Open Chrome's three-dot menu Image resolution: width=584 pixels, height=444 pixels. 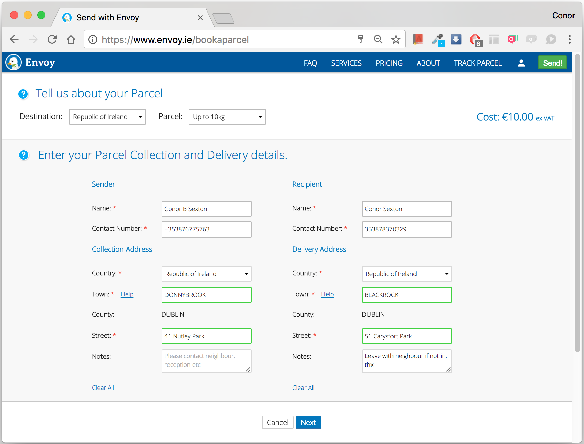pos(570,39)
